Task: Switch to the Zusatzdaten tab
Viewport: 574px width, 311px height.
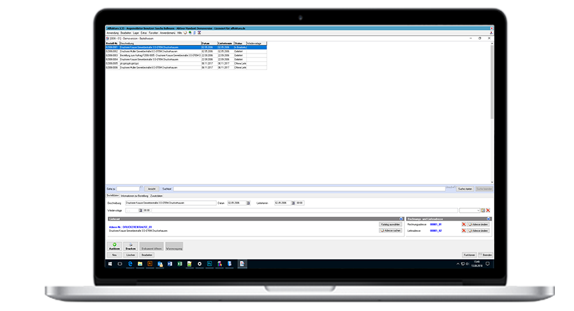Action: click(x=156, y=196)
